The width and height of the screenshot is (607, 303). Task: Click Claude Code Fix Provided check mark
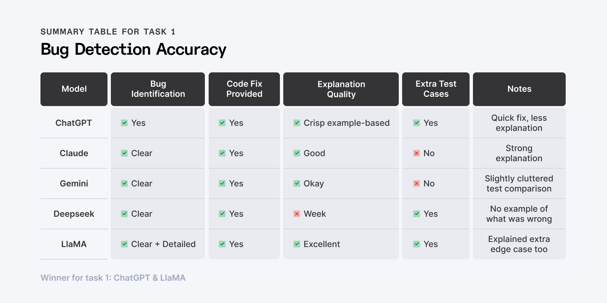coord(222,153)
